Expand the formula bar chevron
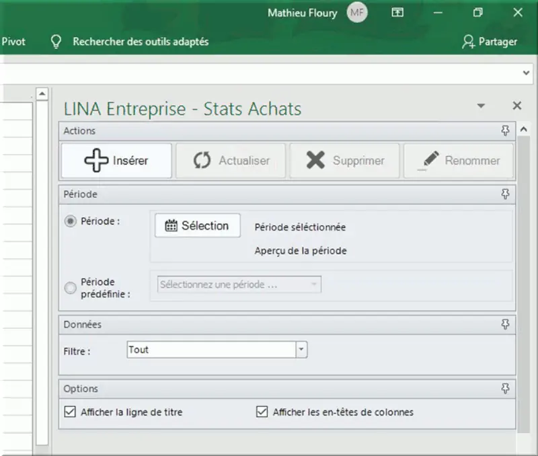This screenshot has height=456, width=538. (x=526, y=73)
